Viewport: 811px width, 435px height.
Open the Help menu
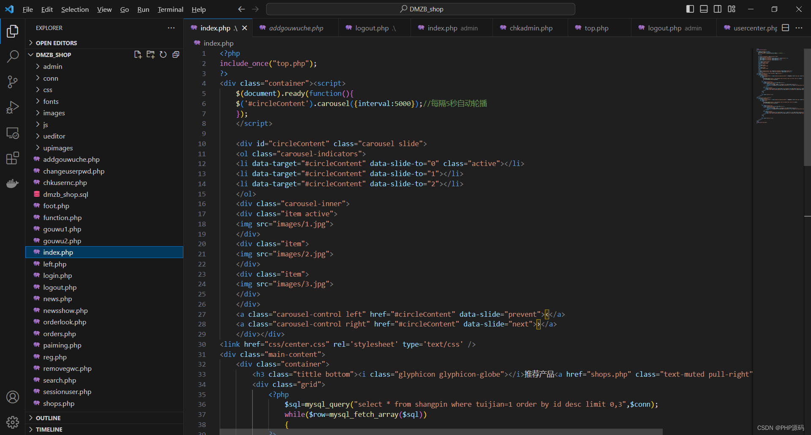[199, 9]
